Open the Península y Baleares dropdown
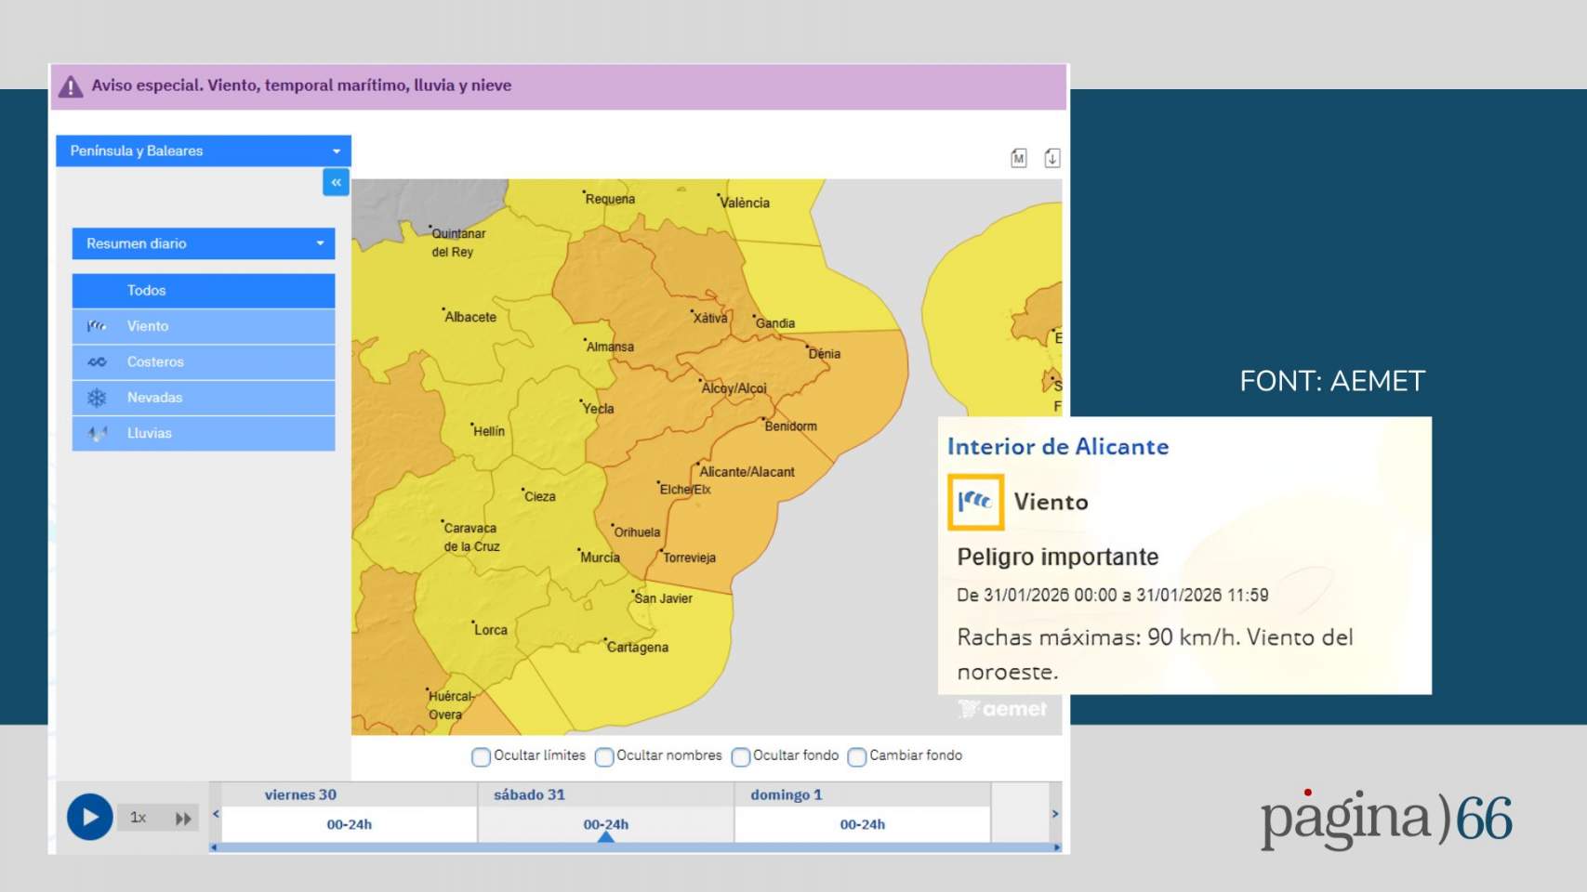Screen dimensions: 1587x892 pyautogui.click(x=204, y=151)
